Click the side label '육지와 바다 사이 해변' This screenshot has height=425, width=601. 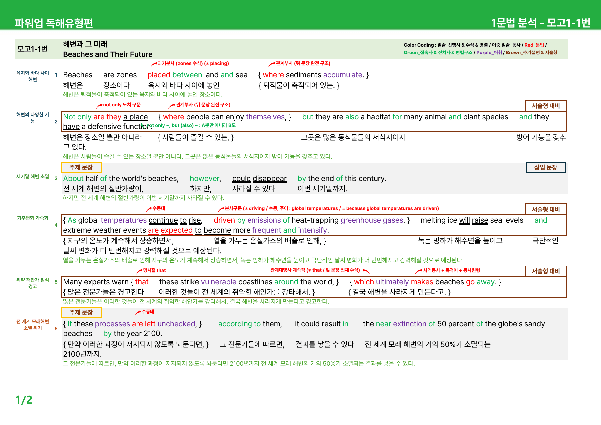pos(33,76)
